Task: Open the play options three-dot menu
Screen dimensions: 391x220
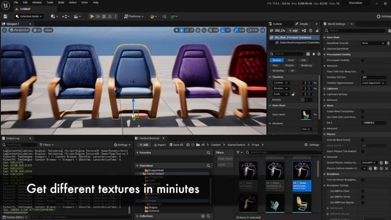Action: [x=115, y=16]
